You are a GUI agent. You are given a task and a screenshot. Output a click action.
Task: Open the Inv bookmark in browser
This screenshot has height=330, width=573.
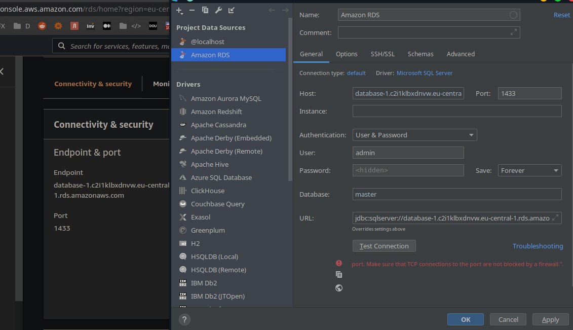click(90, 26)
